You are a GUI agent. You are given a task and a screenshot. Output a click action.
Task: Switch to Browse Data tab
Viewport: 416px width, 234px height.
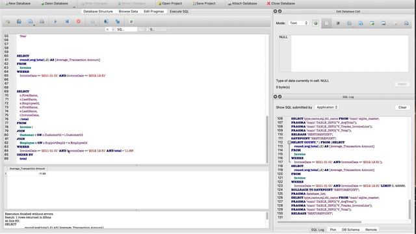(x=128, y=12)
